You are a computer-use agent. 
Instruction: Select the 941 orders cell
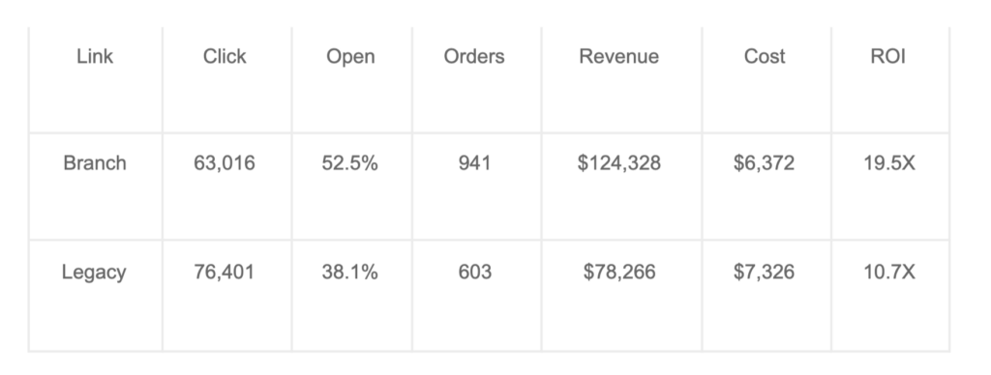(474, 163)
